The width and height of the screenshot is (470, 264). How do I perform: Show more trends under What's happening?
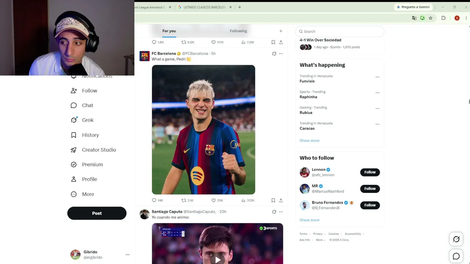310,140
